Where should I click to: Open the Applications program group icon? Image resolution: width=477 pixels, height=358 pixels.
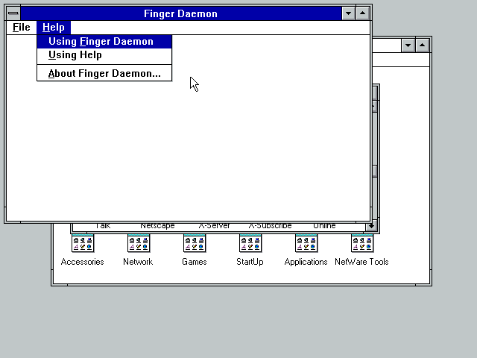pyautogui.click(x=306, y=243)
